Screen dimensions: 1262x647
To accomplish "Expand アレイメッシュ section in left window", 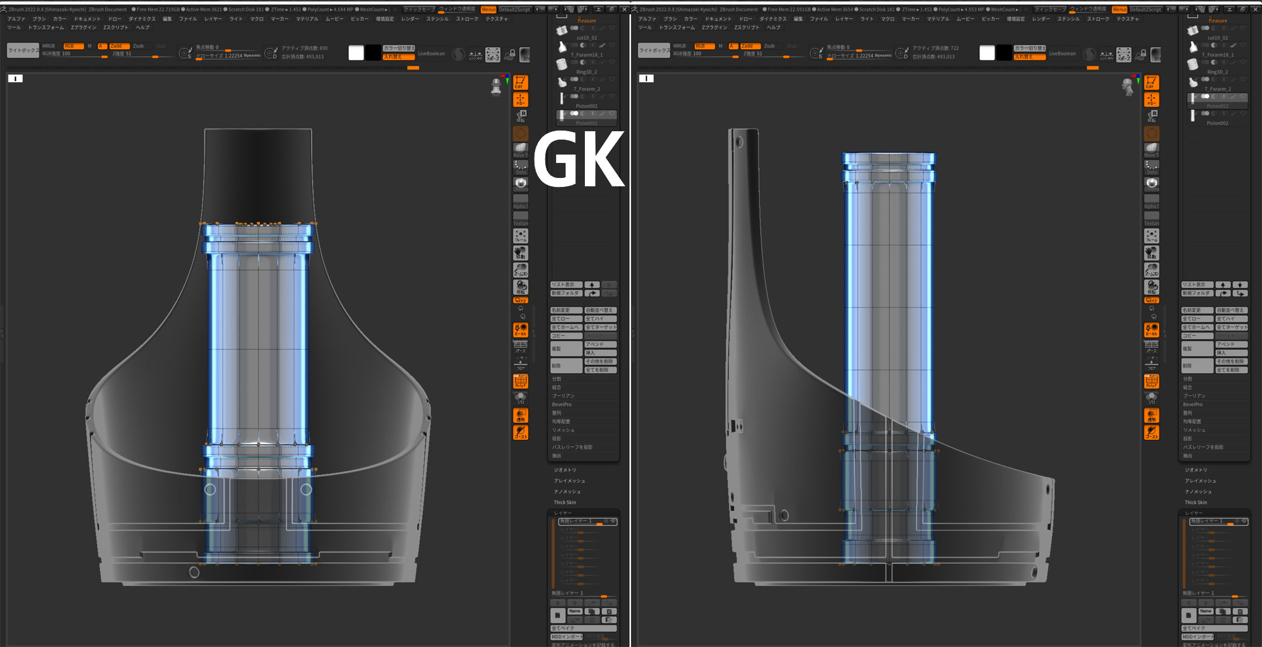I will click(569, 481).
